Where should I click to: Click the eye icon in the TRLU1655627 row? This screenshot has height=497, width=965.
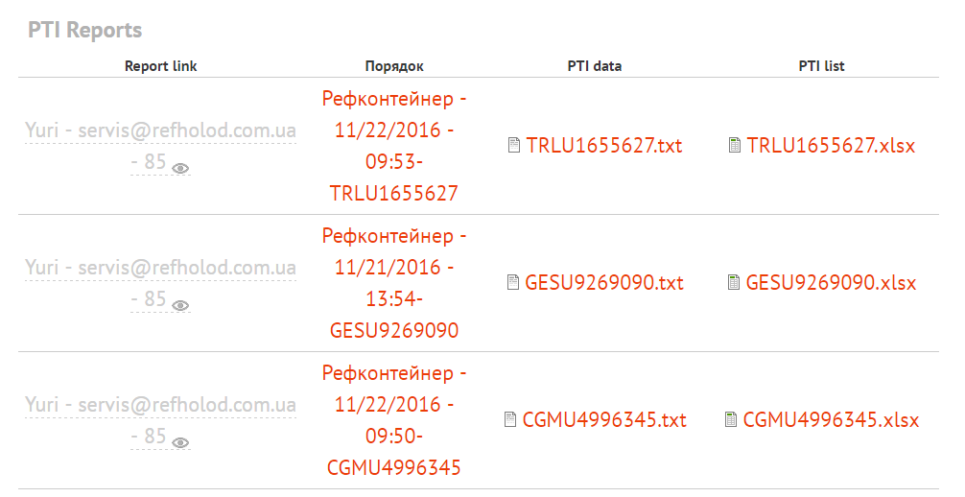coord(180,168)
